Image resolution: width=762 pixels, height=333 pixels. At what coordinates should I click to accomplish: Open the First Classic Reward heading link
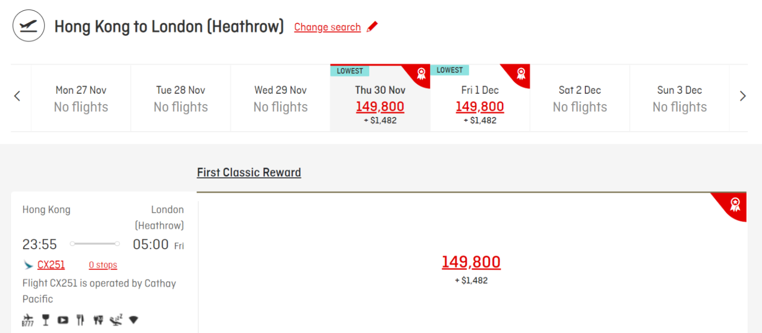[x=249, y=172]
